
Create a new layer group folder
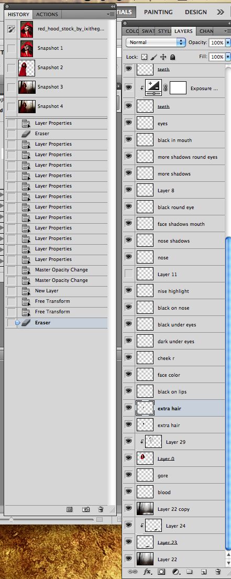coord(189,572)
